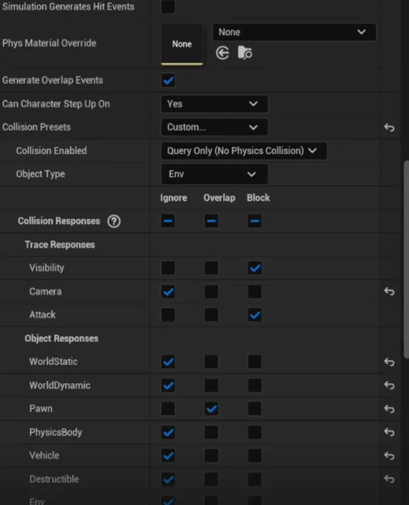The width and height of the screenshot is (409, 505).
Task: Reset the Pawn response to default
Action: click(389, 409)
